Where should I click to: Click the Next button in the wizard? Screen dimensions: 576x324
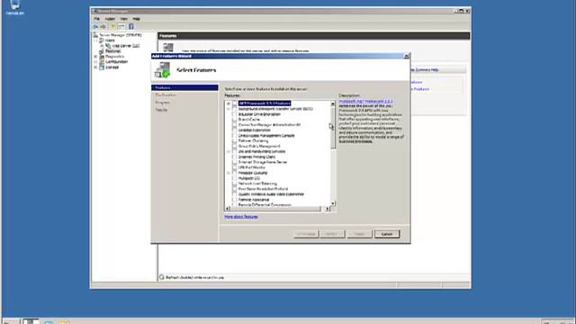point(332,234)
